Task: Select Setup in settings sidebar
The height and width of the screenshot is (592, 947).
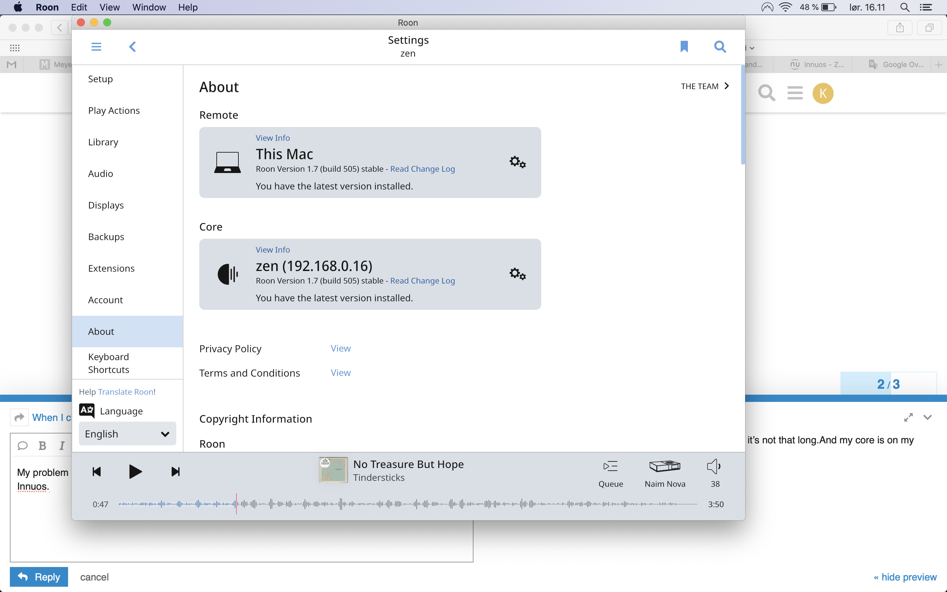Action: [128, 79]
